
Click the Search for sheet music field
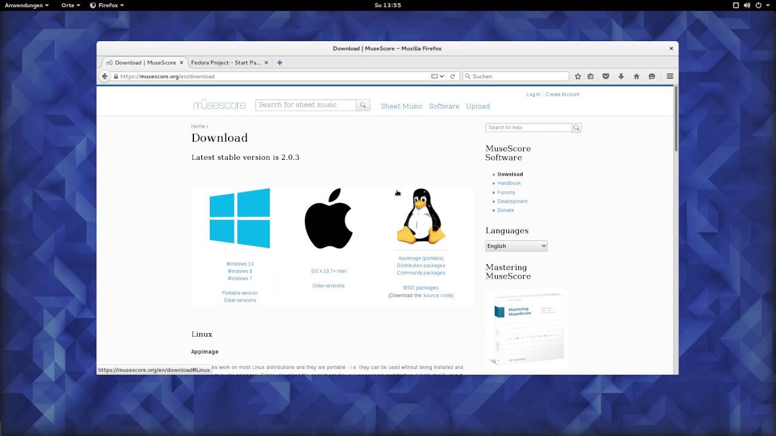click(x=306, y=105)
